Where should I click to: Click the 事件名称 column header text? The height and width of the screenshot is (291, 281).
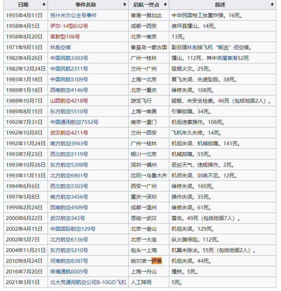coord(86,4)
